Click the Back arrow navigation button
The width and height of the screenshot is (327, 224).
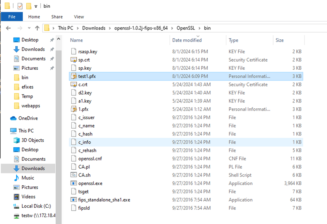point(9,28)
